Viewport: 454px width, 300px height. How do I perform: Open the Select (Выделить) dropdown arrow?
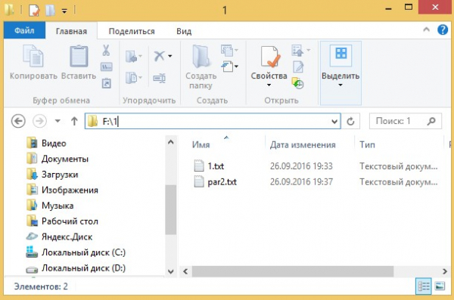tap(340, 85)
